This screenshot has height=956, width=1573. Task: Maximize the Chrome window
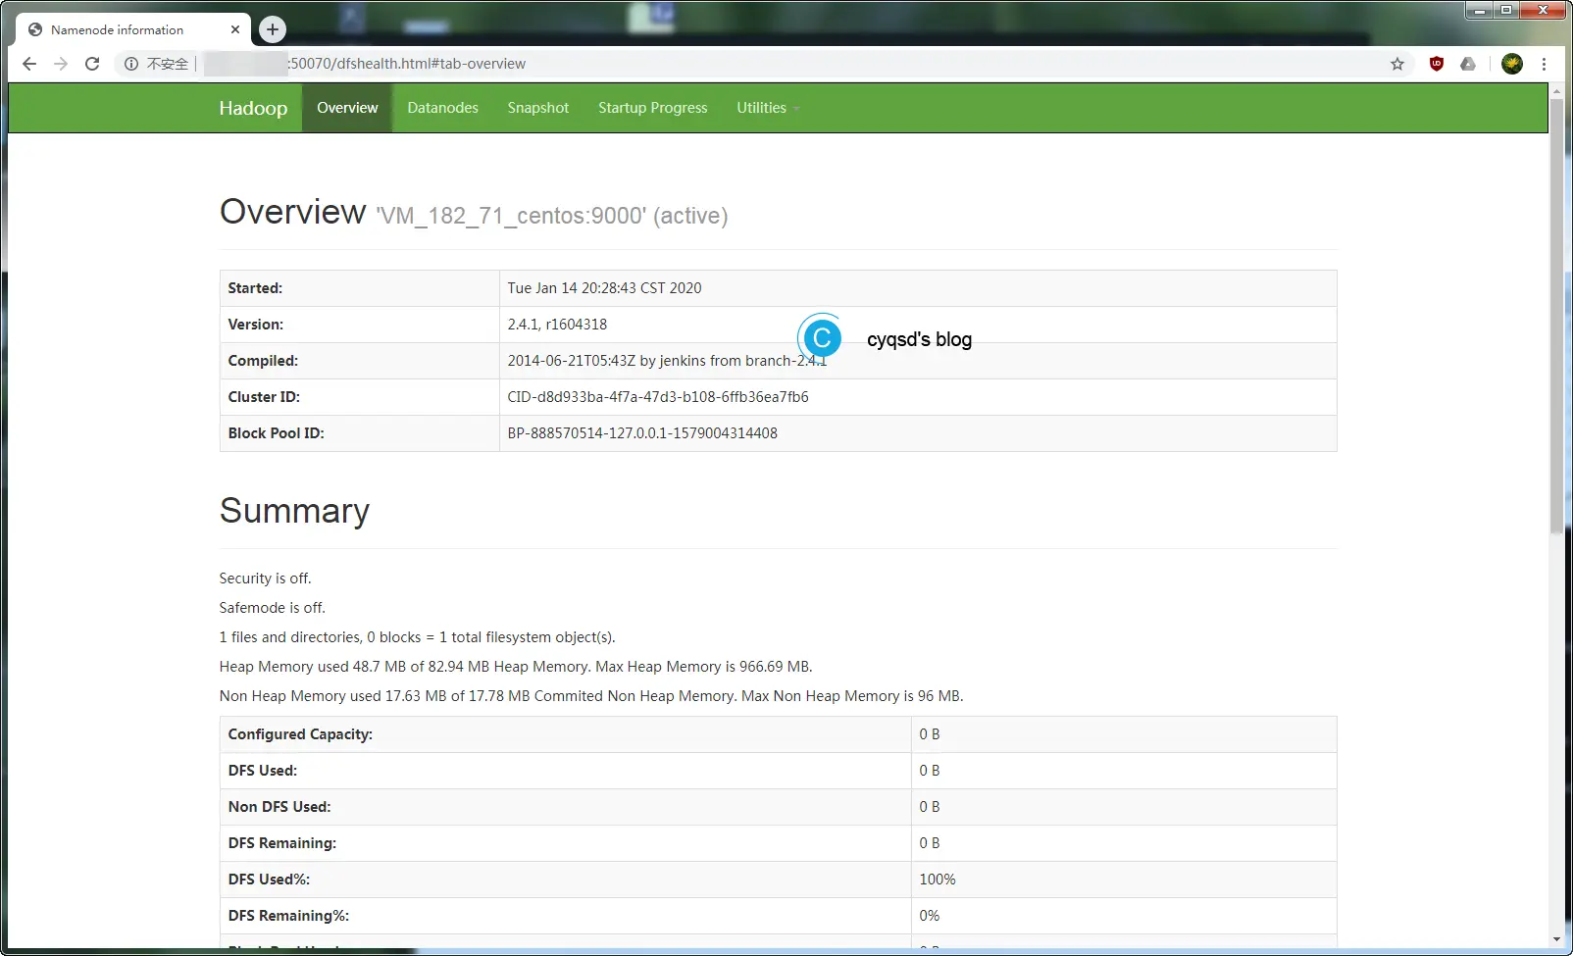pos(1507,10)
